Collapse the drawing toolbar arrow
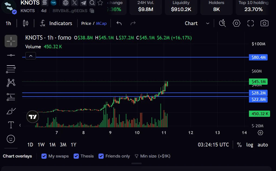 [20, 125]
